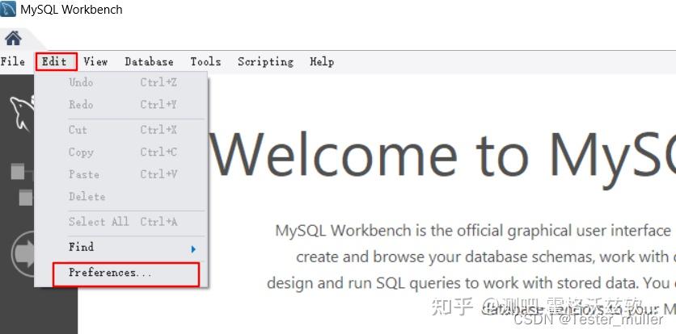Click the dolphin logo in sidebar

click(x=22, y=114)
